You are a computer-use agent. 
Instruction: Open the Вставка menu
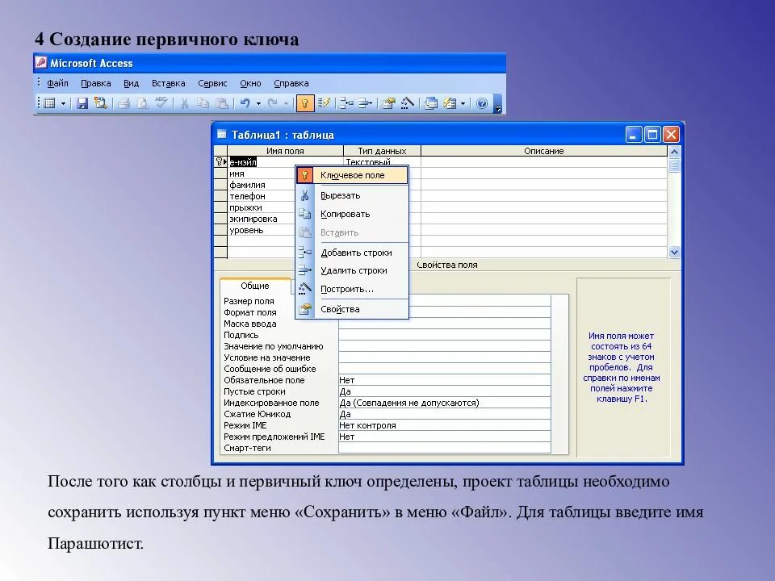point(169,83)
